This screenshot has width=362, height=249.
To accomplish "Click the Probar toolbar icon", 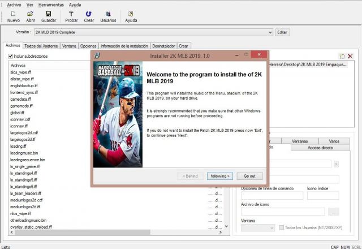I will [x=71, y=14].
